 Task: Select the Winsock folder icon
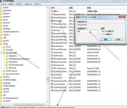(x=7, y=68)
